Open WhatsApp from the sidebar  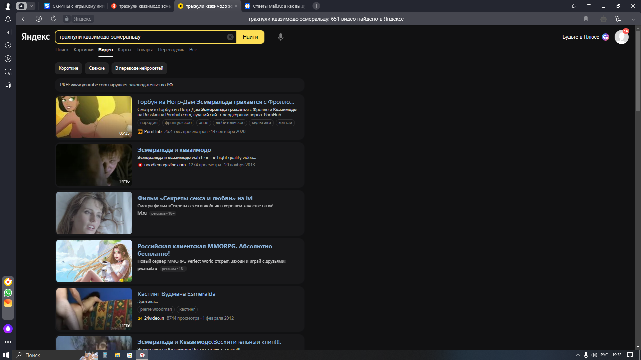coord(8,293)
